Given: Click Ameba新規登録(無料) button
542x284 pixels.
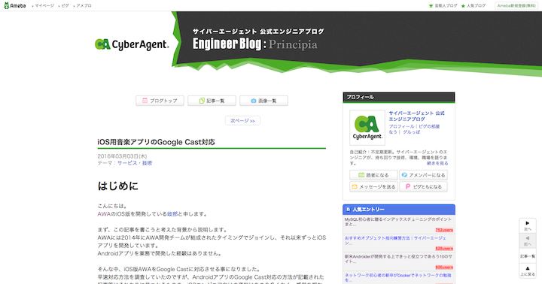Looking at the screenshot, I should [x=516, y=6].
